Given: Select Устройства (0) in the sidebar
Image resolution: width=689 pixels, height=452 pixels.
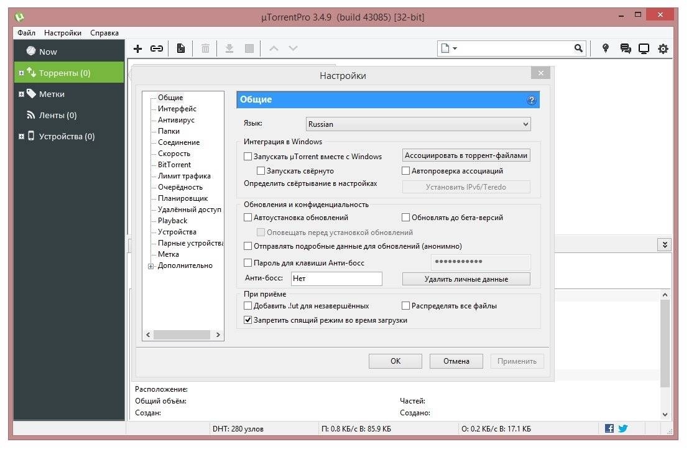Looking at the screenshot, I should [69, 136].
